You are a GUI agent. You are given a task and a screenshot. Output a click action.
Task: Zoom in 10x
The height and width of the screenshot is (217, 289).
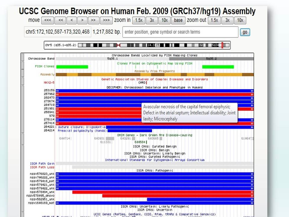coord(165,20)
